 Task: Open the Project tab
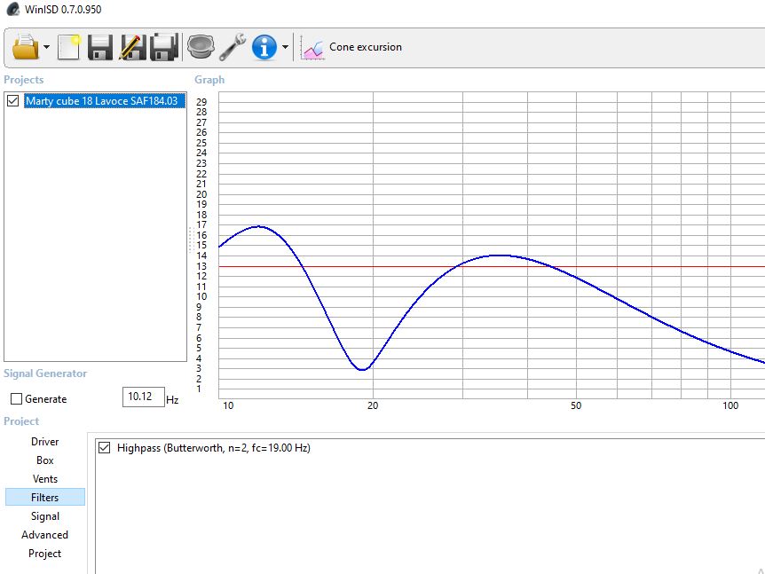tap(45, 553)
